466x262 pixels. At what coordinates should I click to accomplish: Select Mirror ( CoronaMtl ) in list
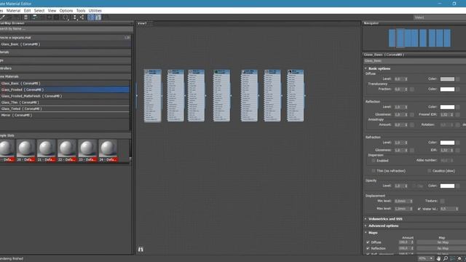click(65, 115)
